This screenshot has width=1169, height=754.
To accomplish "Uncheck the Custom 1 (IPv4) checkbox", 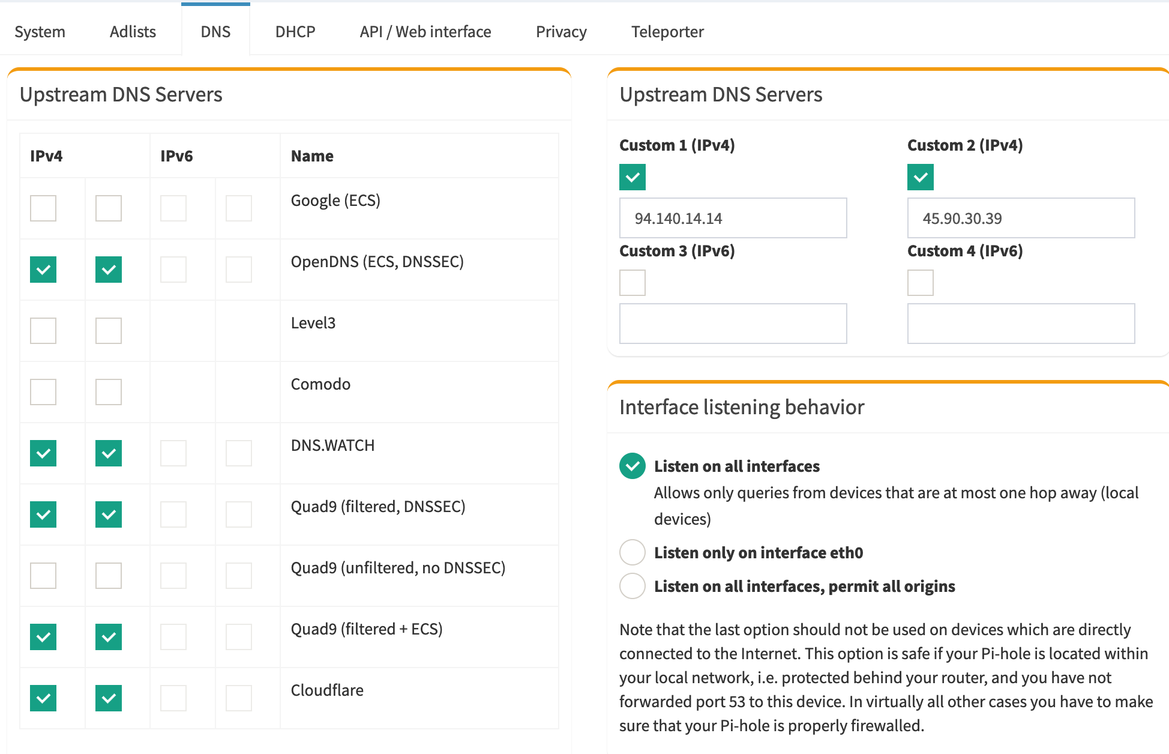I will click(632, 178).
